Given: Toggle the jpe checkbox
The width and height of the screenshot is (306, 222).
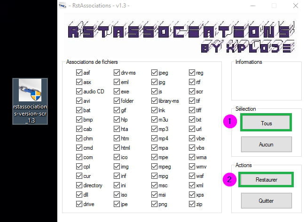Looking at the screenshot, I should click(117, 204).
